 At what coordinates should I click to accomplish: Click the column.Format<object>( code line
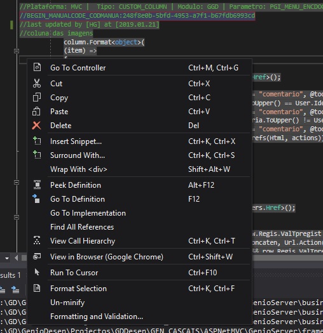pos(104,42)
